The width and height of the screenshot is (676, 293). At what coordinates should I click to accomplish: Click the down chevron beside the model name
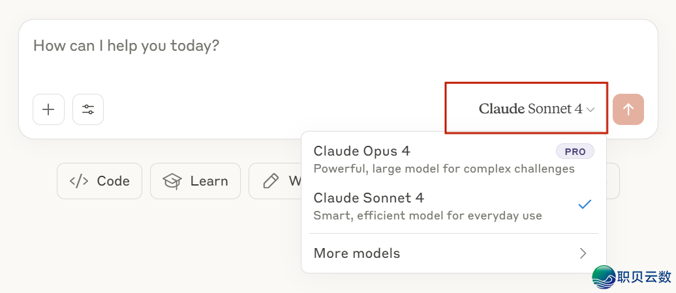[591, 110]
